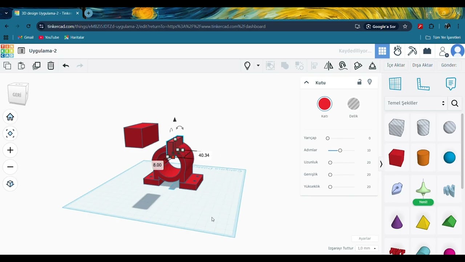Open the Sim Lab tool
465x262 pixels.
(373, 65)
